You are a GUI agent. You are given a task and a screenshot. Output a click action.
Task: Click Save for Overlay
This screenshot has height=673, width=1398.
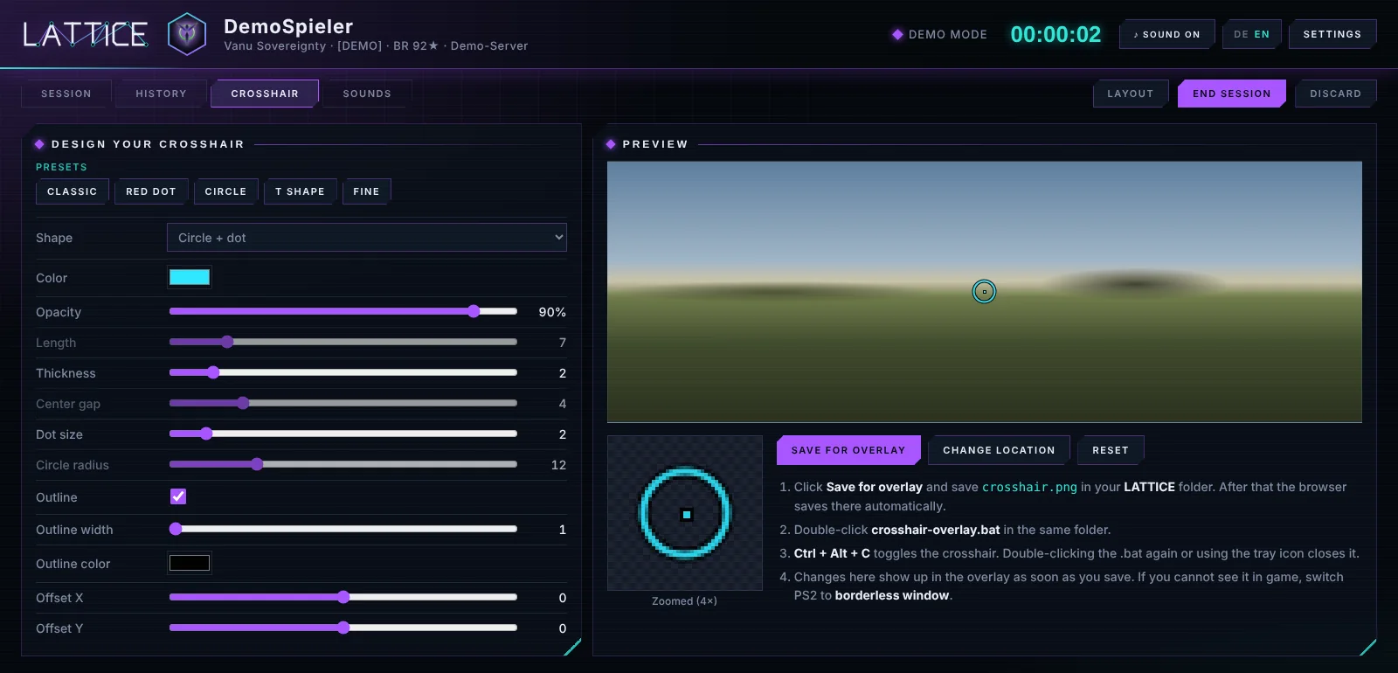(848, 450)
